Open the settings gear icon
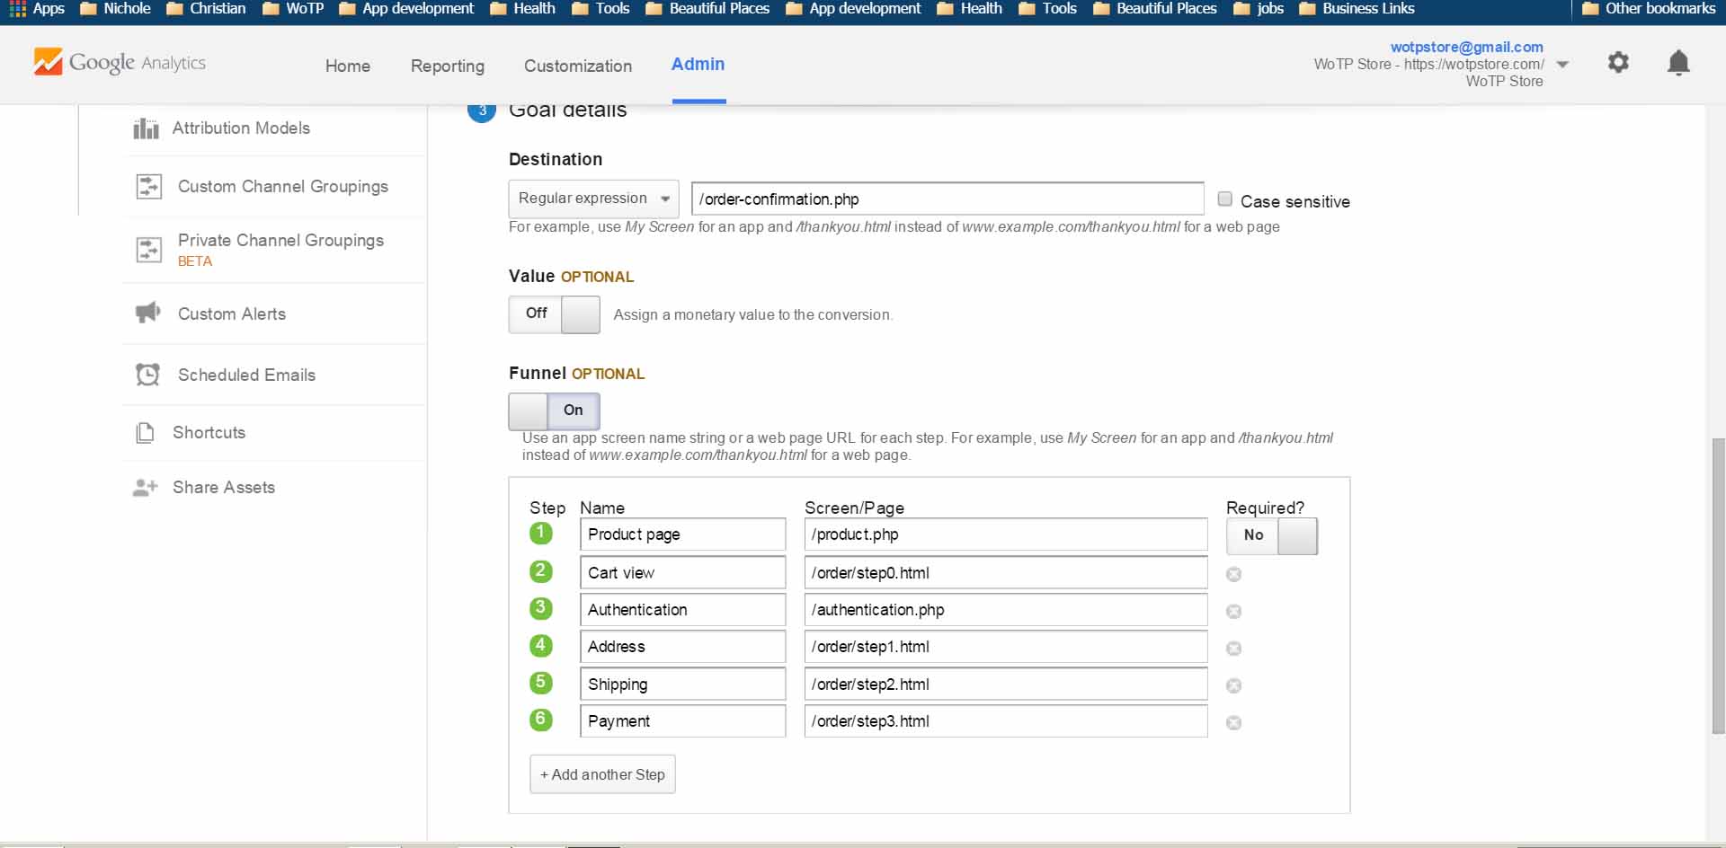Screen dimensions: 1726x848 tap(1618, 62)
